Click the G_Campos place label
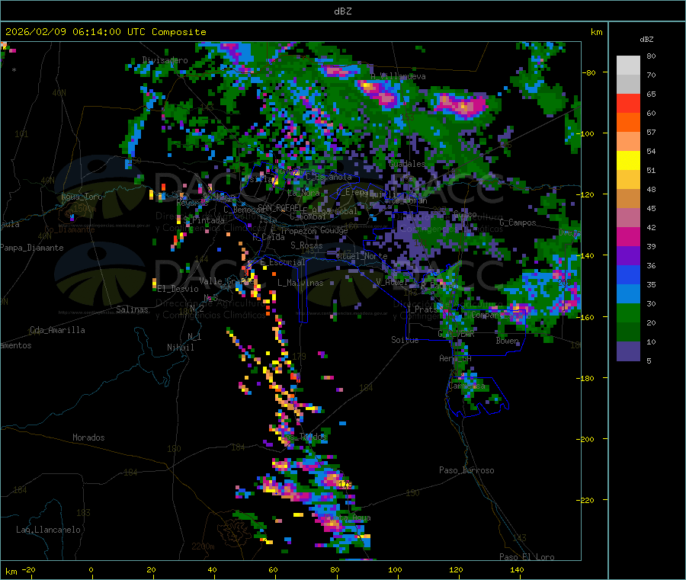This screenshot has width=686, height=580. point(518,223)
